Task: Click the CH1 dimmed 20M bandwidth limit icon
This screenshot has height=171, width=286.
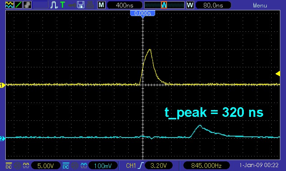Action: click(x=18, y=166)
